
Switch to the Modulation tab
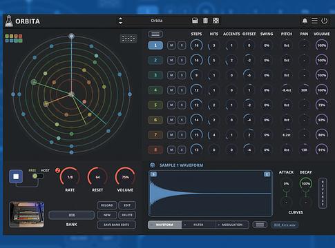(232, 225)
